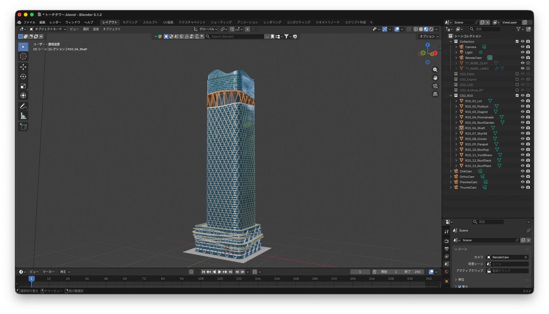The image size is (549, 314).
Task: Open the Render menu
Action: (55, 22)
